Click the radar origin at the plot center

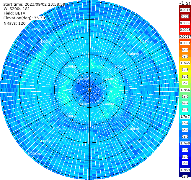[x=89, y=90]
